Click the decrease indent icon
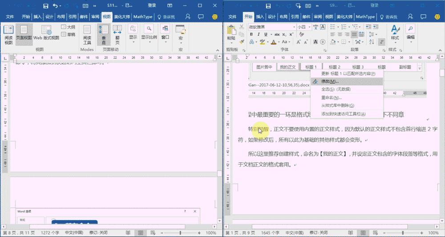Viewport: 445px width, 237px height. click(368, 27)
